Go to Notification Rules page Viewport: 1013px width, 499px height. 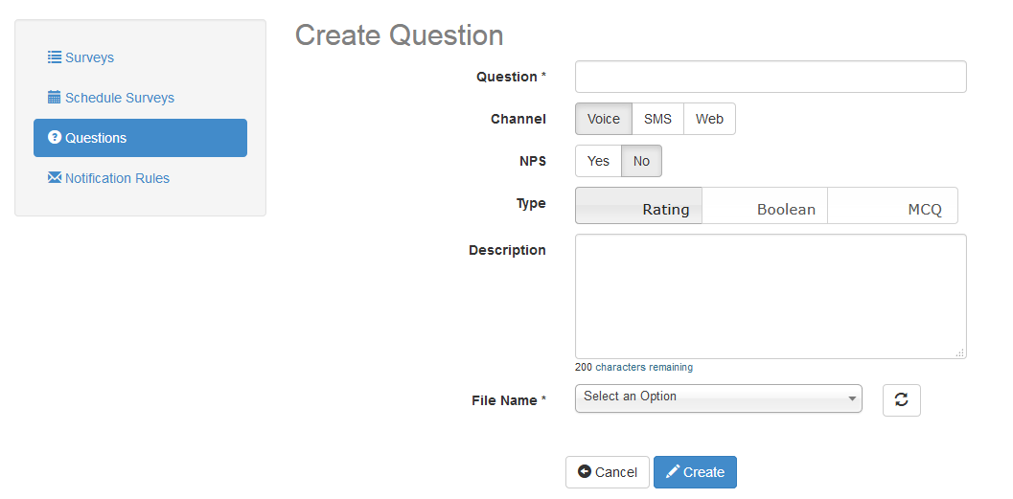click(117, 178)
